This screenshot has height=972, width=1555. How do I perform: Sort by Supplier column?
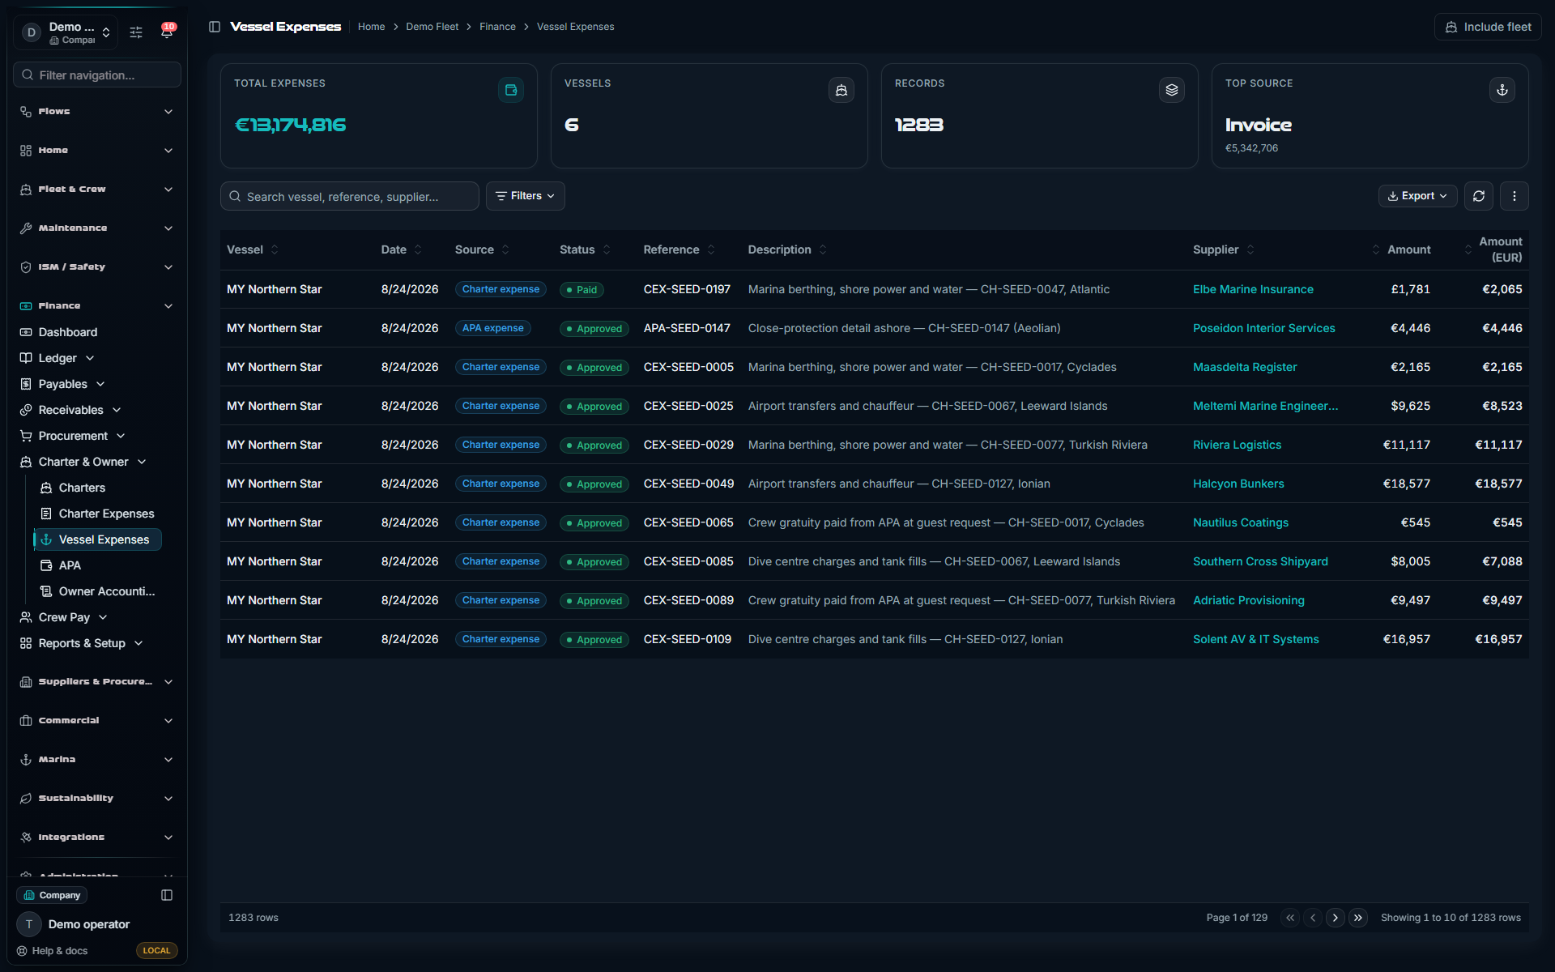[1224, 249]
